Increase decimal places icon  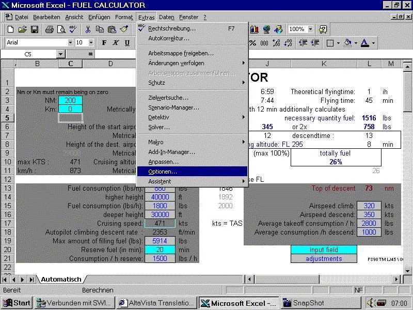tap(276, 43)
